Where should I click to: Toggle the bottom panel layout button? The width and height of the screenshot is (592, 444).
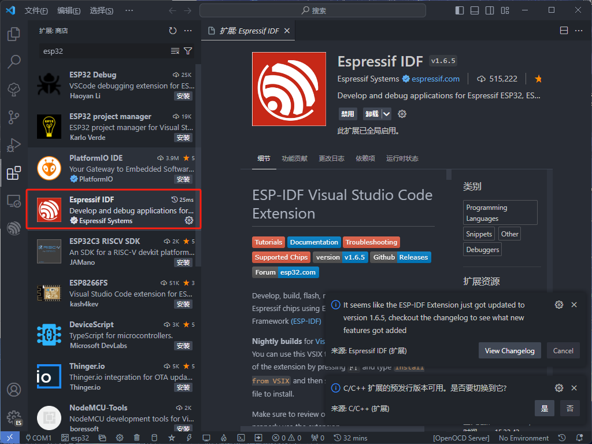pos(475,10)
